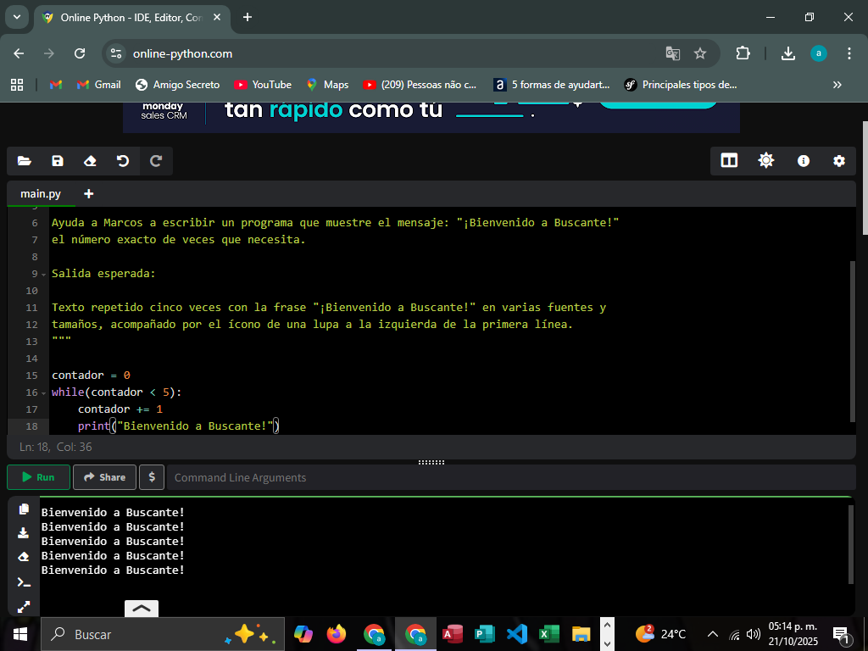Toggle the light/dark theme sun icon
Image resolution: width=868 pixels, height=651 pixels.
point(766,161)
